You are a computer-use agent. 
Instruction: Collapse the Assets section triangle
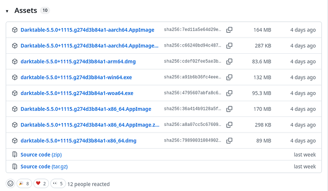7,11
